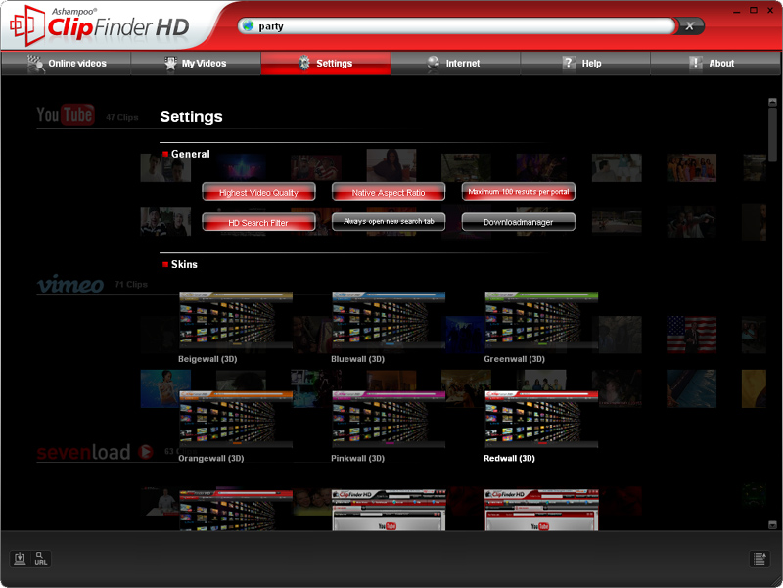Collapse the Skins section
Viewport: 783px width, 588px height.
tap(163, 264)
